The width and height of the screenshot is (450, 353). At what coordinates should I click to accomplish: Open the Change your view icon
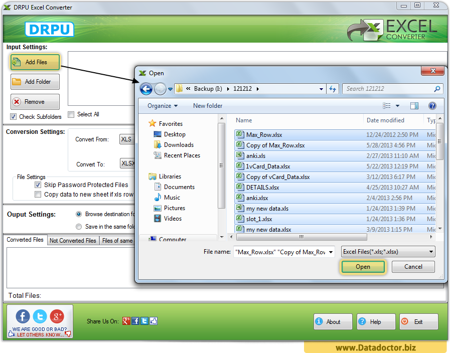[387, 106]
